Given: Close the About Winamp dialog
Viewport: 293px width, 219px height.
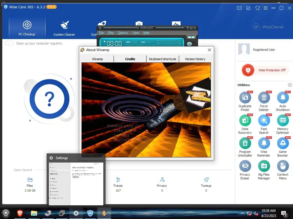Looking at the screenshot, I should click(x=209, y=50).
